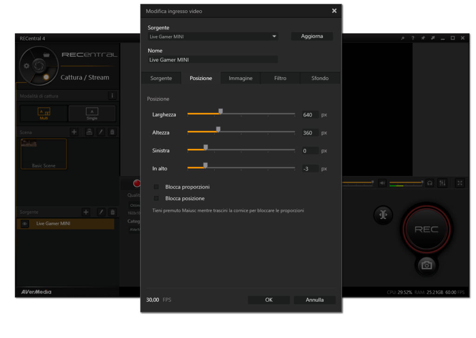The width and height of the screenshot is (476, 338).
Task: Click the Larghezza slider handle
Action: (x=221, y=112)
